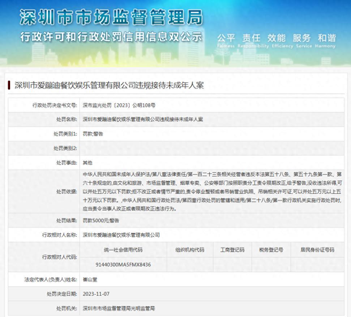Click the 处罚结果 label

[67, 220]
